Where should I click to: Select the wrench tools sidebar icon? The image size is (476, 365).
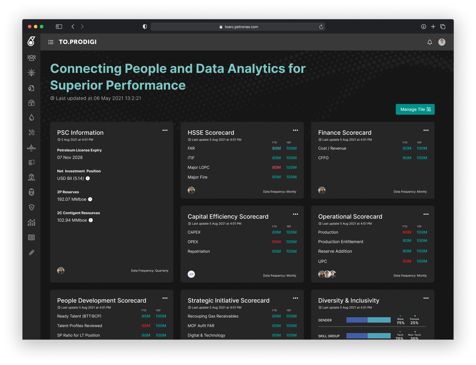tap(31, 133)
